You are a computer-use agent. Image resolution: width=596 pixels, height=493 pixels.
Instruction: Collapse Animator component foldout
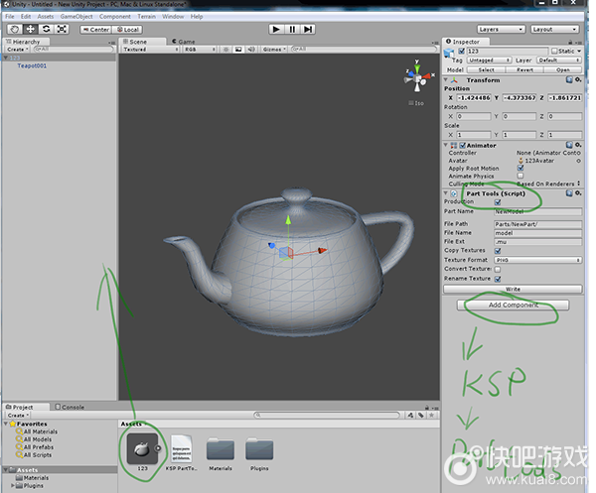coord(445,145)
